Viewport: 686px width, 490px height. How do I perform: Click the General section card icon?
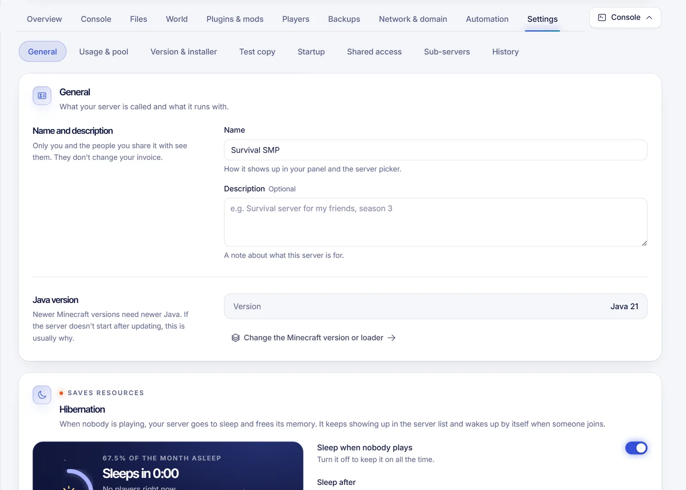[x=42, y=96]
